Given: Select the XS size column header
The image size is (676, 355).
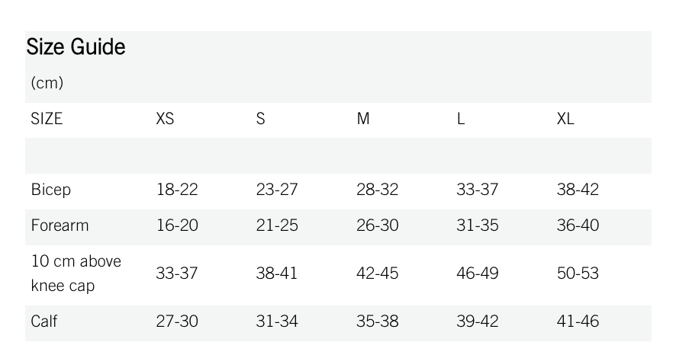Looking at the screenshot, I should coord(165,120).
